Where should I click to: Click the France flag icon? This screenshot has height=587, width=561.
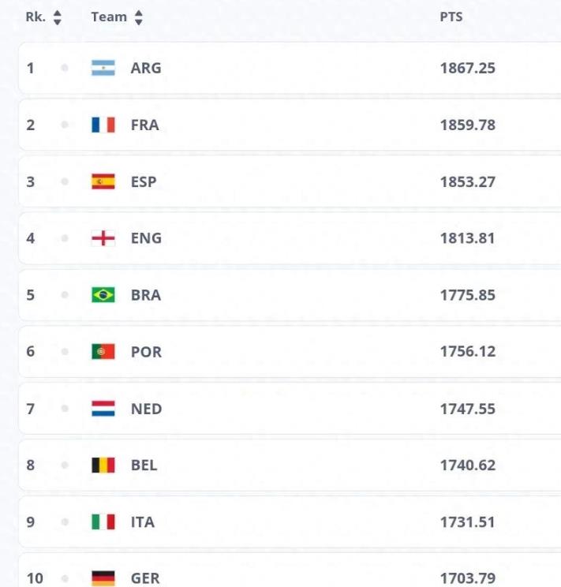[103, 125]
